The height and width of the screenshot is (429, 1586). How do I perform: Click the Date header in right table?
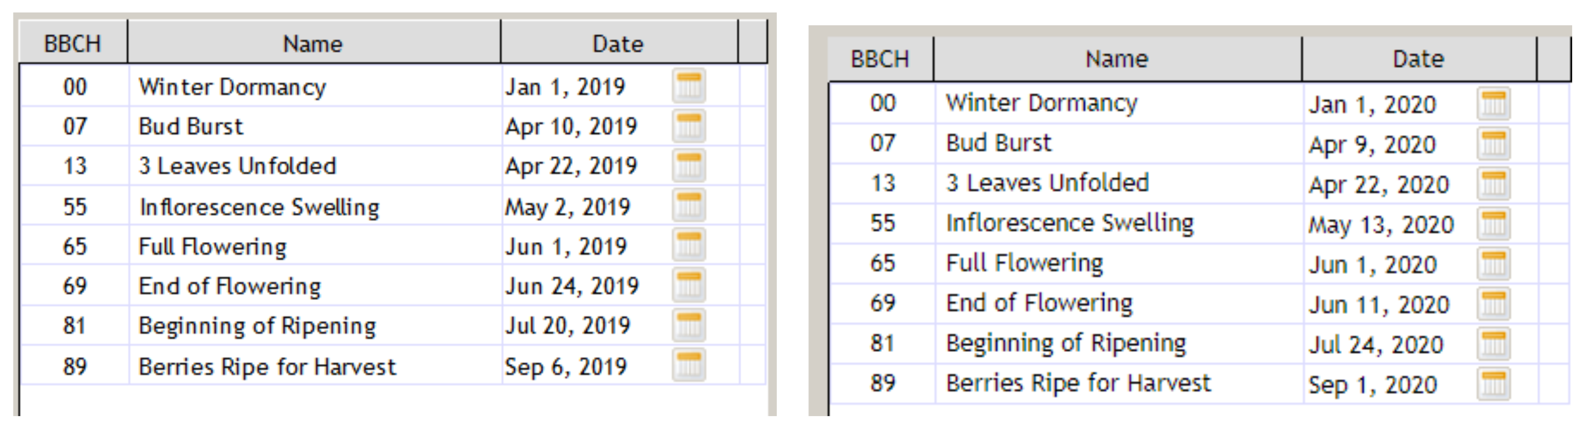click(1418, 59)
